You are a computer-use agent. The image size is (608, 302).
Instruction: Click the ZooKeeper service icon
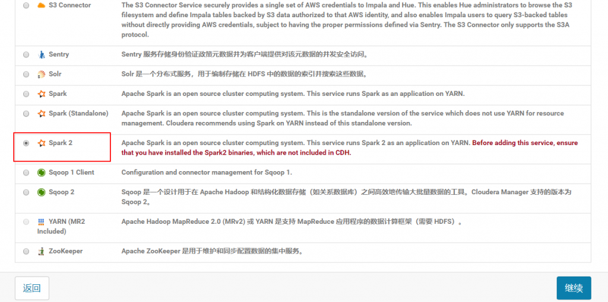point(41,251)
